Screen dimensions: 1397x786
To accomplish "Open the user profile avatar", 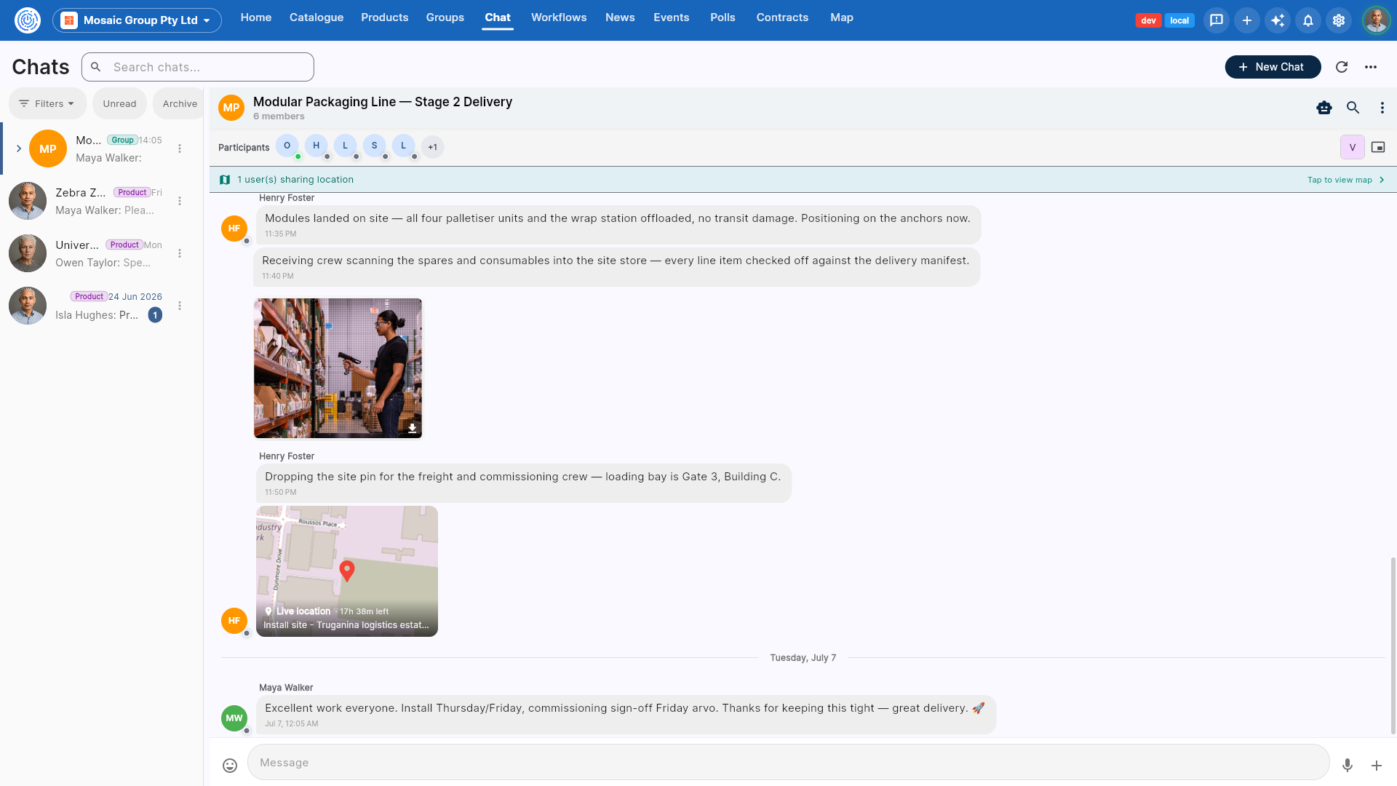I will click(x=1376, y=20).
